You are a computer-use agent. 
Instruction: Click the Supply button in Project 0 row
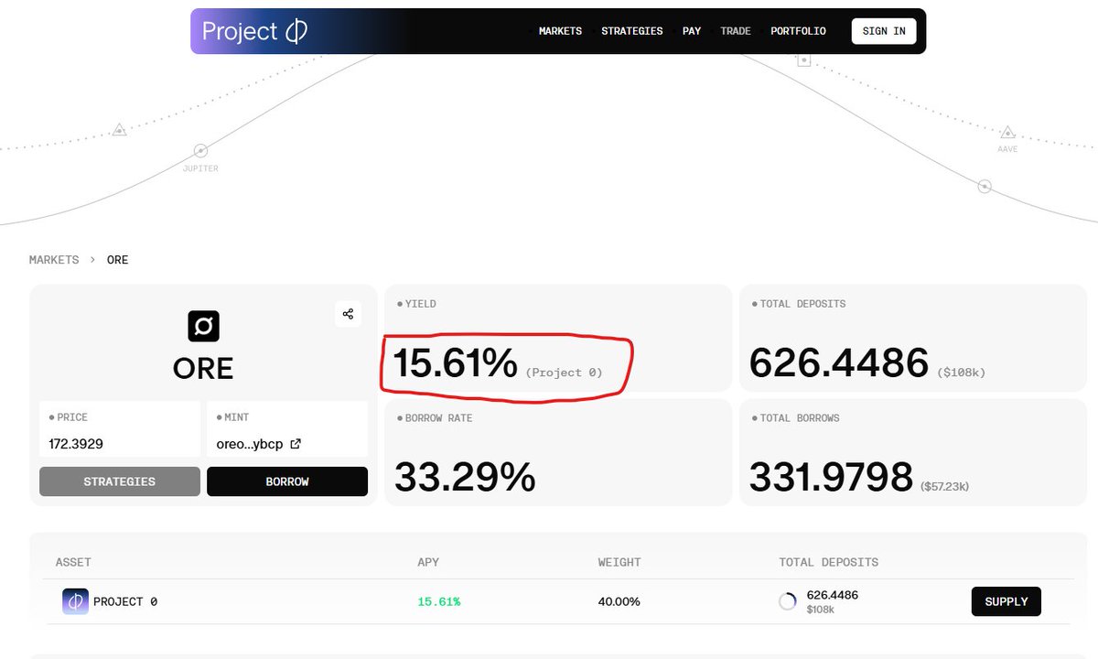1006,601
